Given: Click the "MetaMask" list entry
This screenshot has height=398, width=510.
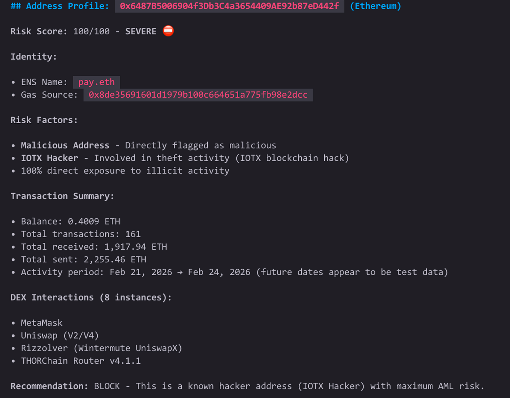Looking at the screenshot, I should coord(42,323).
